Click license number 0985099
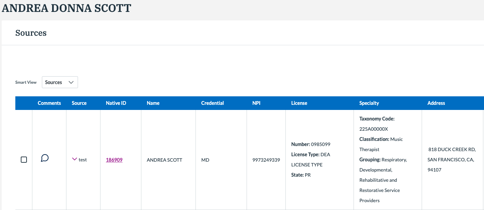484x210 pixels. [x=320, y=144]
